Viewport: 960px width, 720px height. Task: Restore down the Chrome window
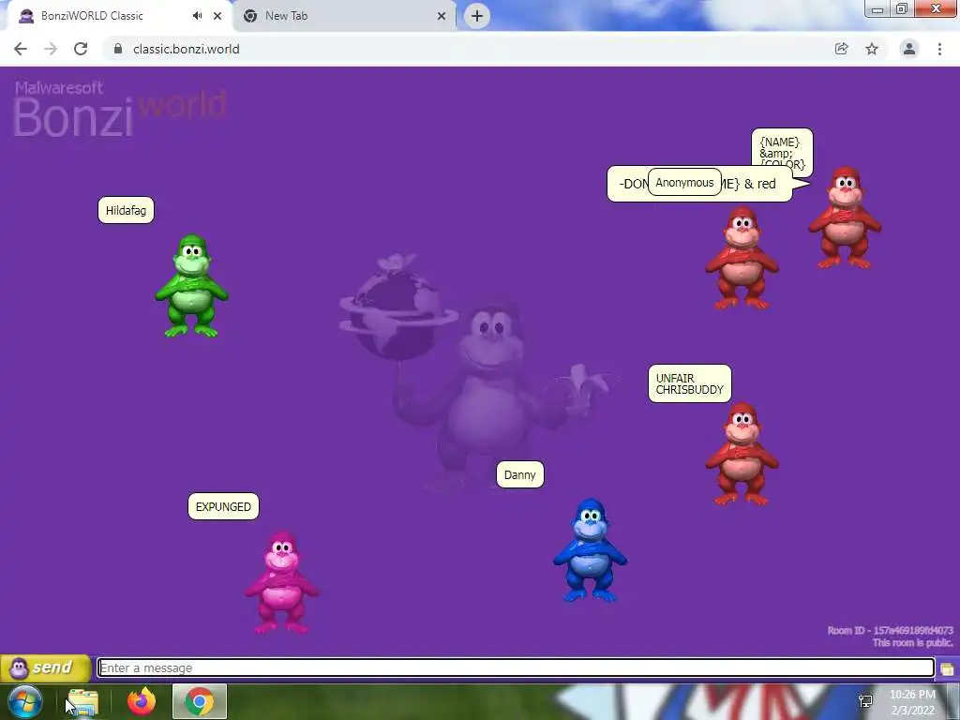[x=902, y=9]
